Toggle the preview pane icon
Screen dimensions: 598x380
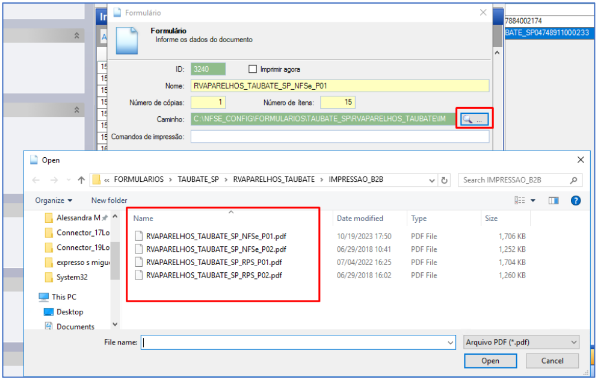(x=553, y=201)
